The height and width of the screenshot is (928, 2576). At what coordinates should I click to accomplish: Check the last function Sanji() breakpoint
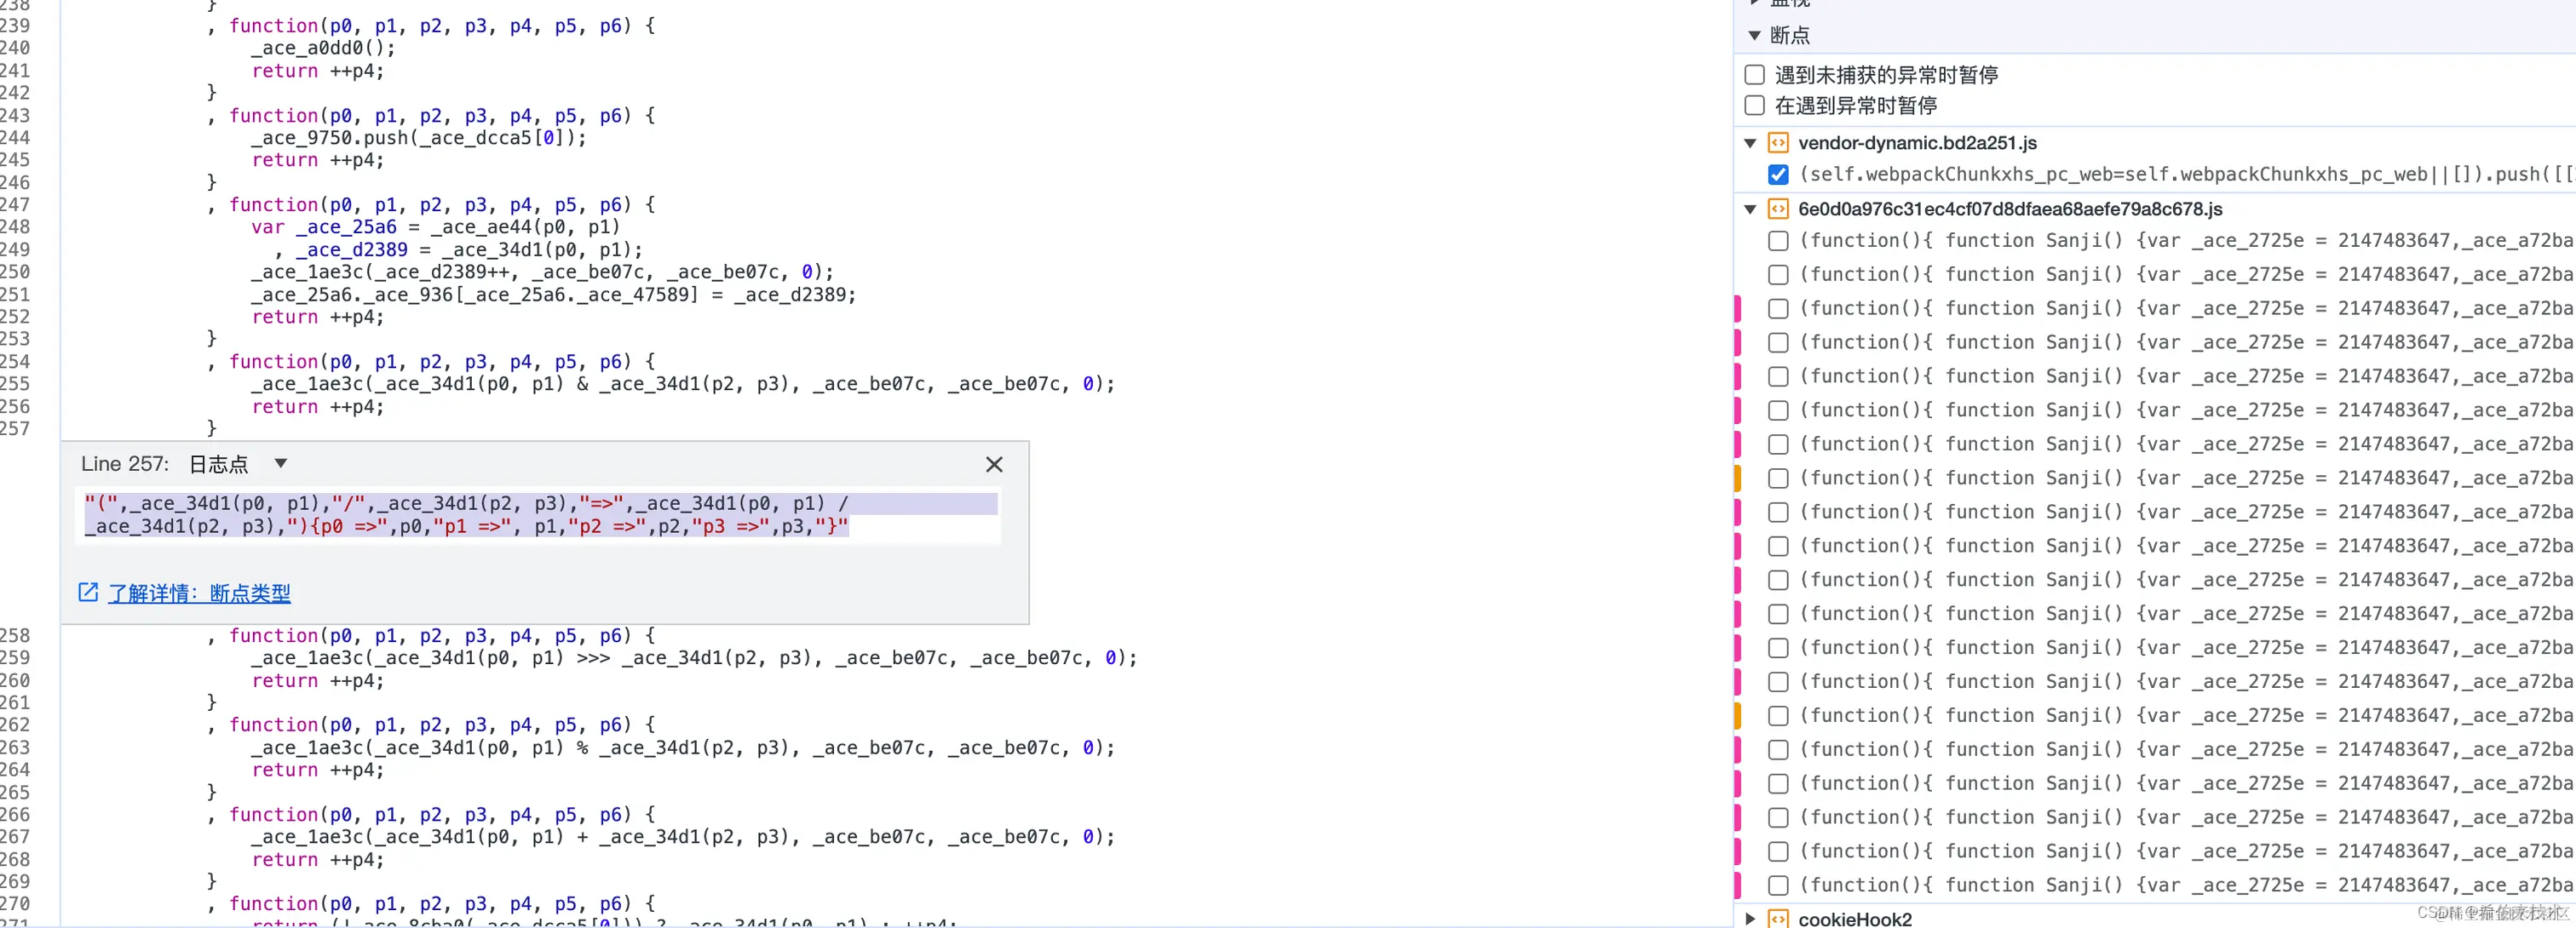pyautogui.click(x=1778, y=885)
